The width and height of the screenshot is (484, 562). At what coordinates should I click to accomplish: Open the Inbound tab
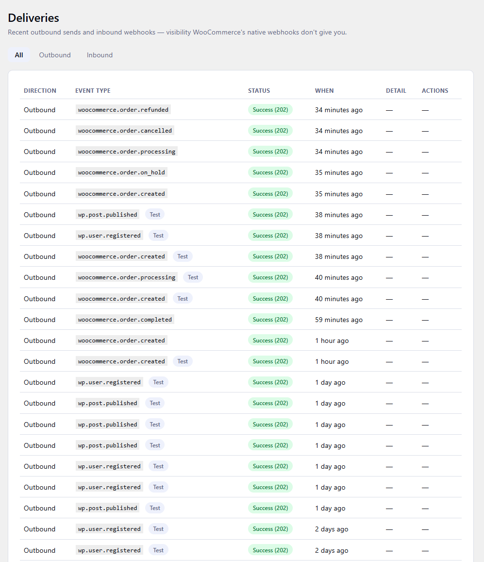tap(100, 55)
